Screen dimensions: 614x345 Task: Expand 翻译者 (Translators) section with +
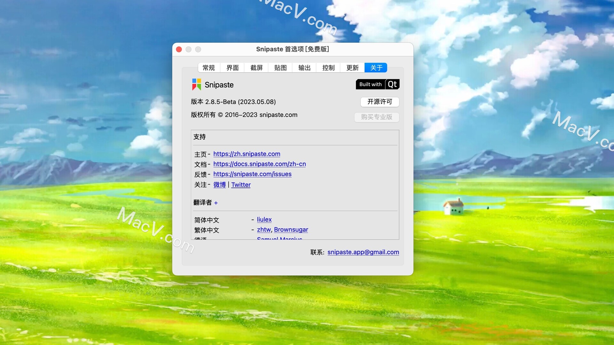216,203
